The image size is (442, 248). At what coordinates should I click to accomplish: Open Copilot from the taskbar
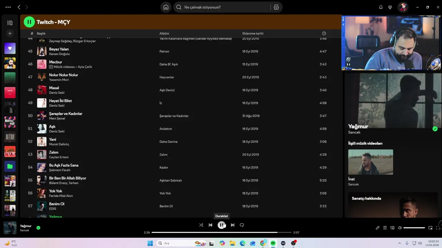coord(222,243)
